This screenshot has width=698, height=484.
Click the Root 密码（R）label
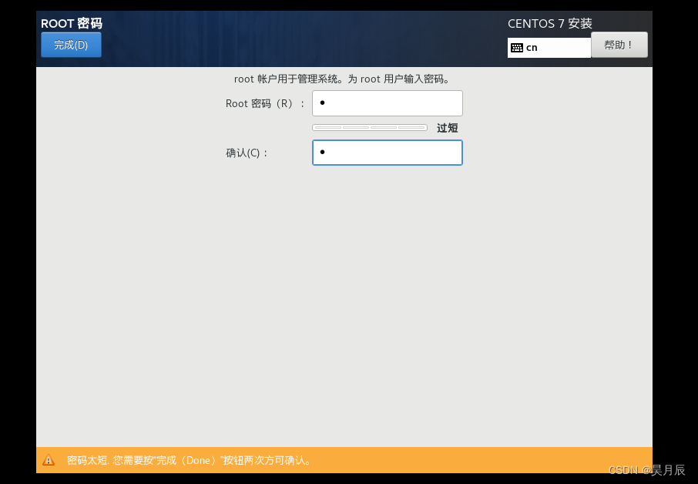coord(265,104)
